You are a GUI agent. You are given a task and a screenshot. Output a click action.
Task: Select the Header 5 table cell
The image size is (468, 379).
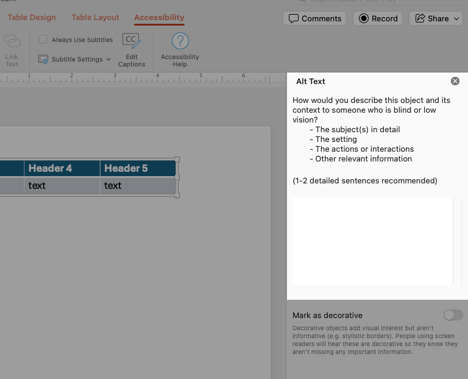point(138,168)
